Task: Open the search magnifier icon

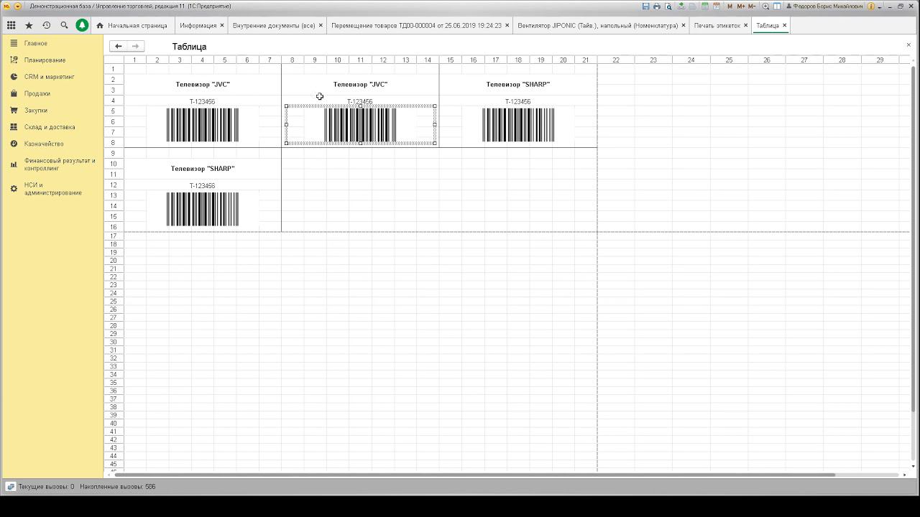Action: tap(64, 25)
